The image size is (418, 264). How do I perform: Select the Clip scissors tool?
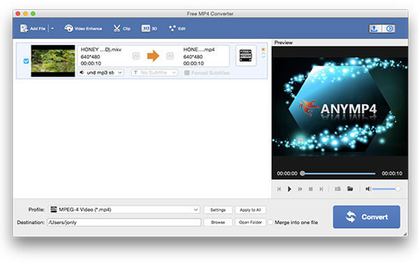[122, 28]
